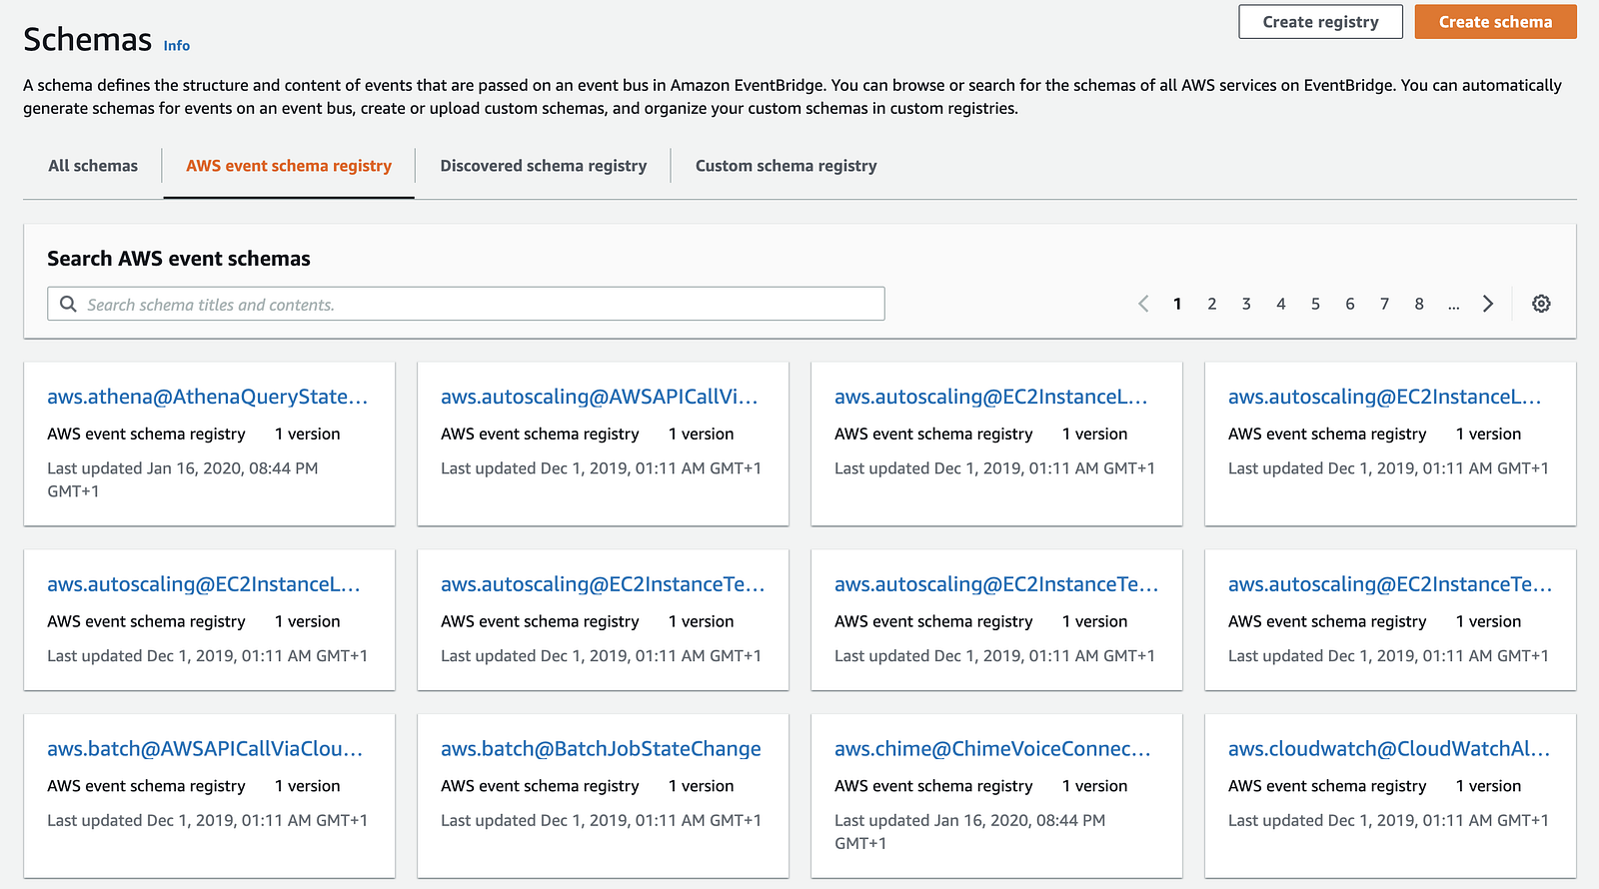Open the aws.athena@AthenaQueryState schema
The image size is (1599, 889).
pyautogui.click(x=208, y=397)
